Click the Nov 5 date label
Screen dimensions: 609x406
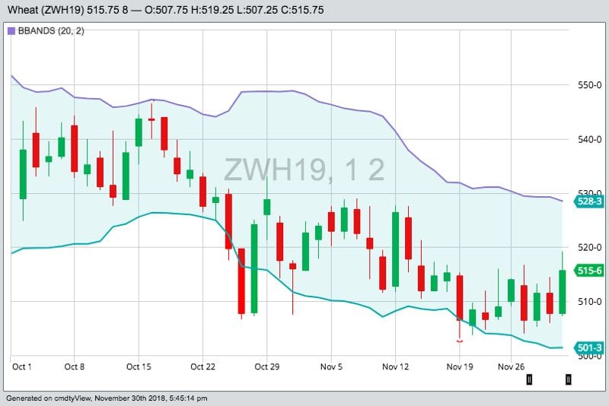[x=331, y=366]
